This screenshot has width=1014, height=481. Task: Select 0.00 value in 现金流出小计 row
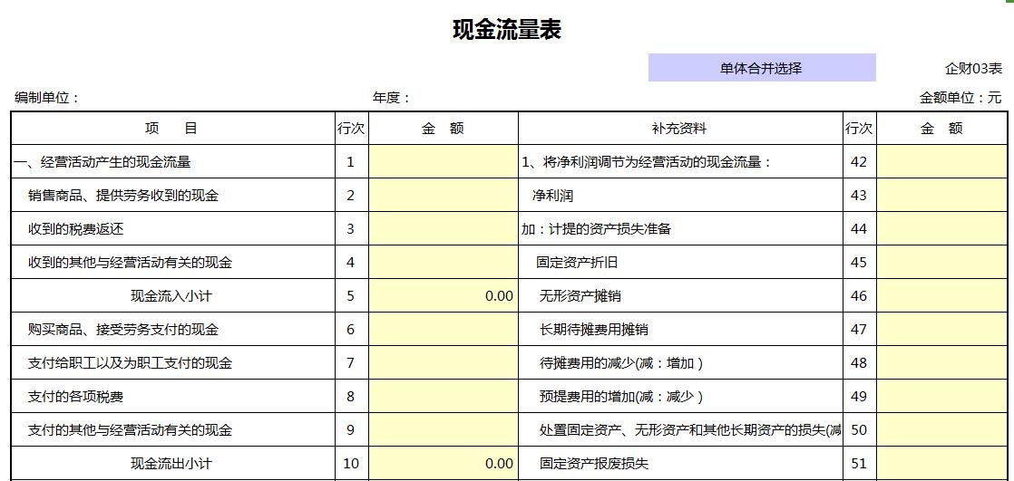coord(499,464)
